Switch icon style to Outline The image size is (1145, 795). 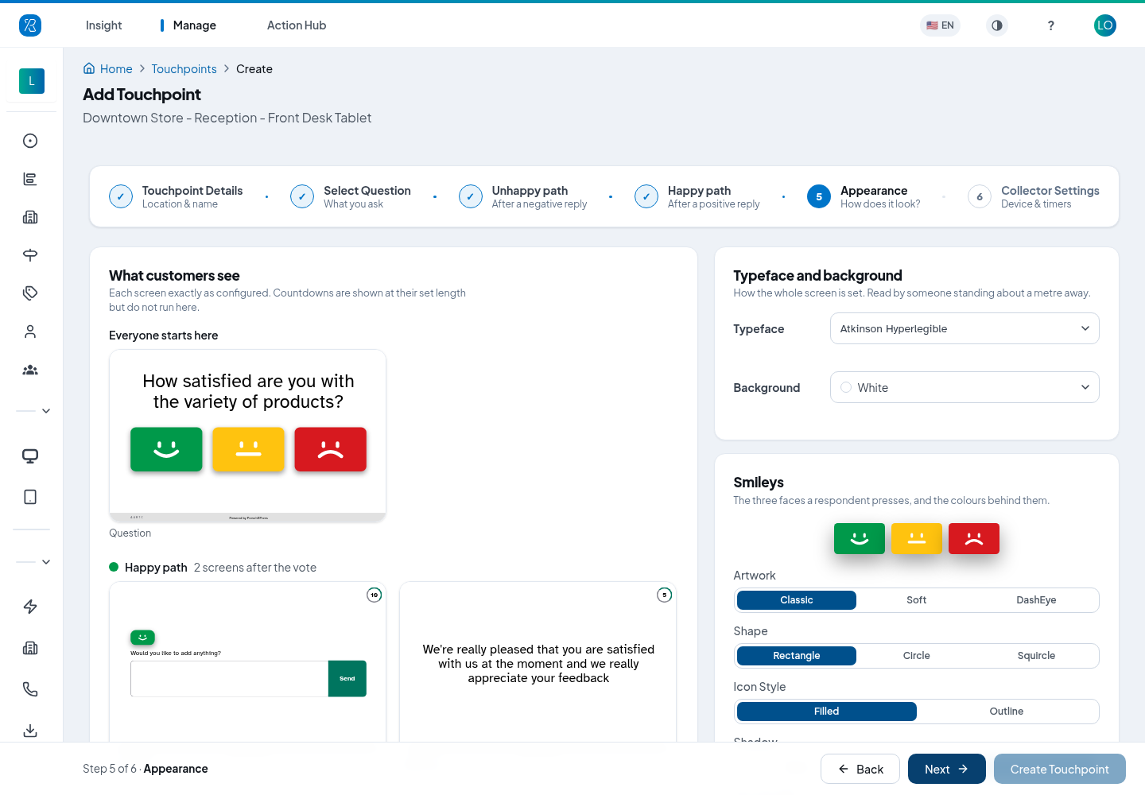pyautogui.click(x=1007, y=712)
